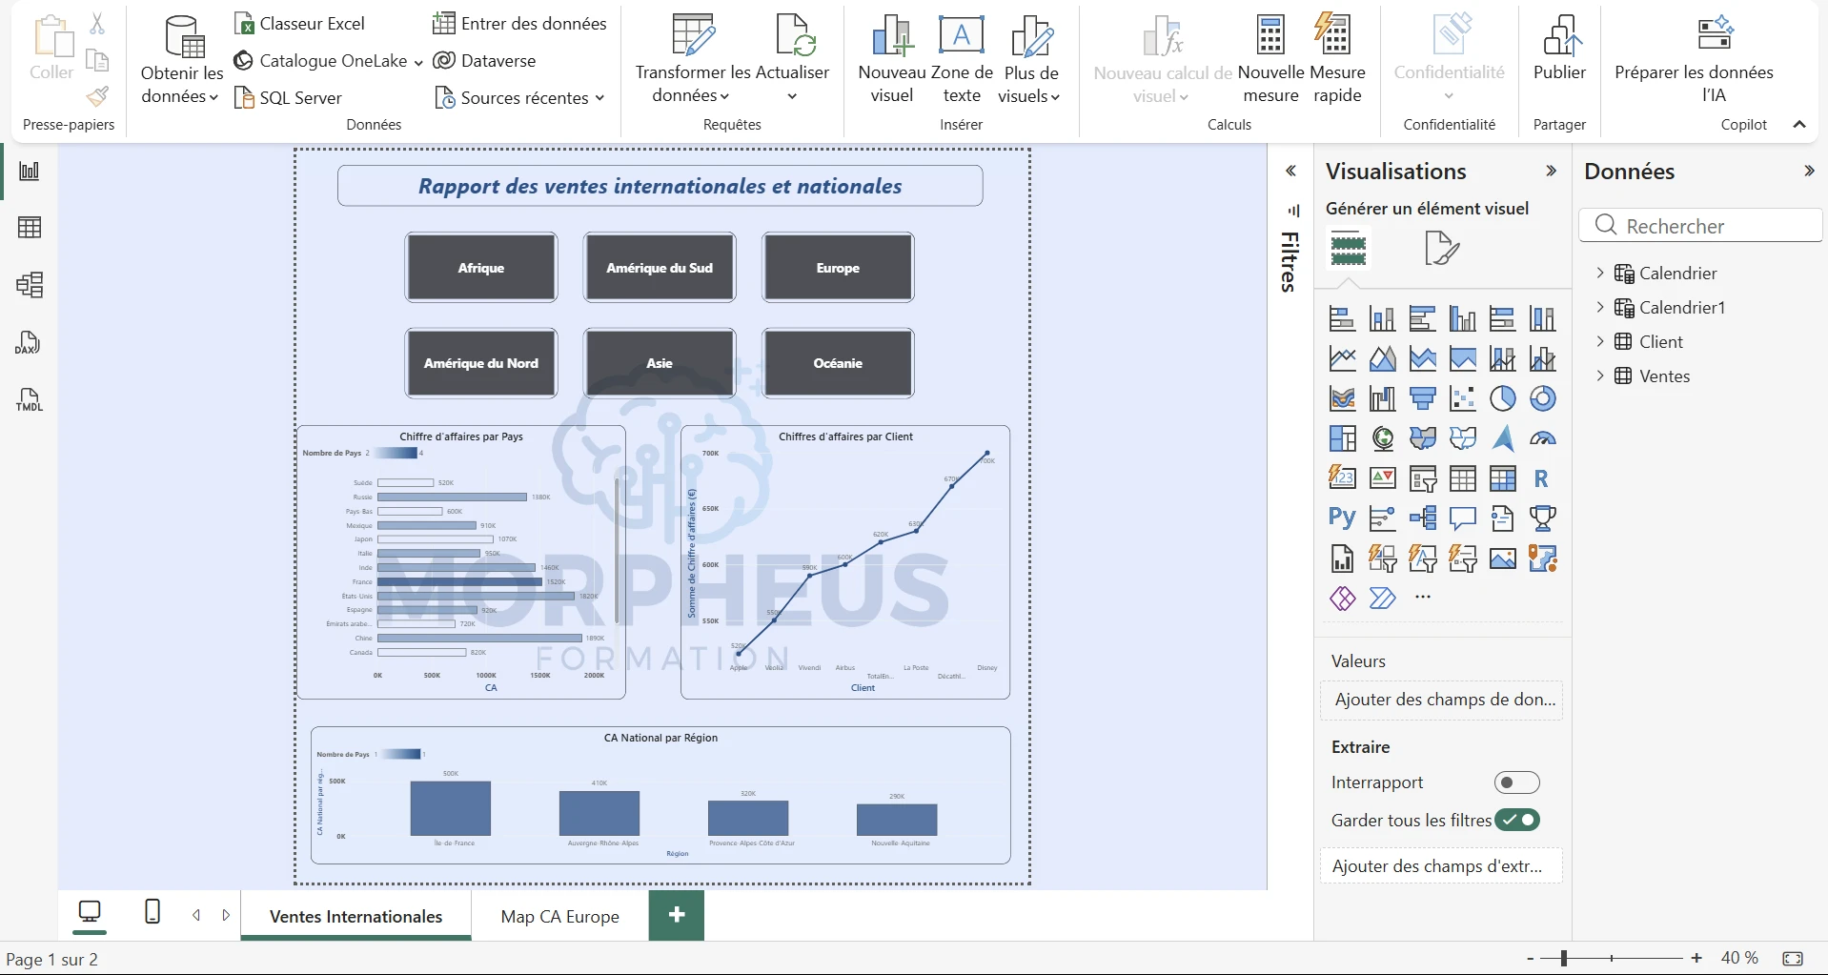Click SQL Server data source
The image size is (1828, 975).
[x=288, y=97]
